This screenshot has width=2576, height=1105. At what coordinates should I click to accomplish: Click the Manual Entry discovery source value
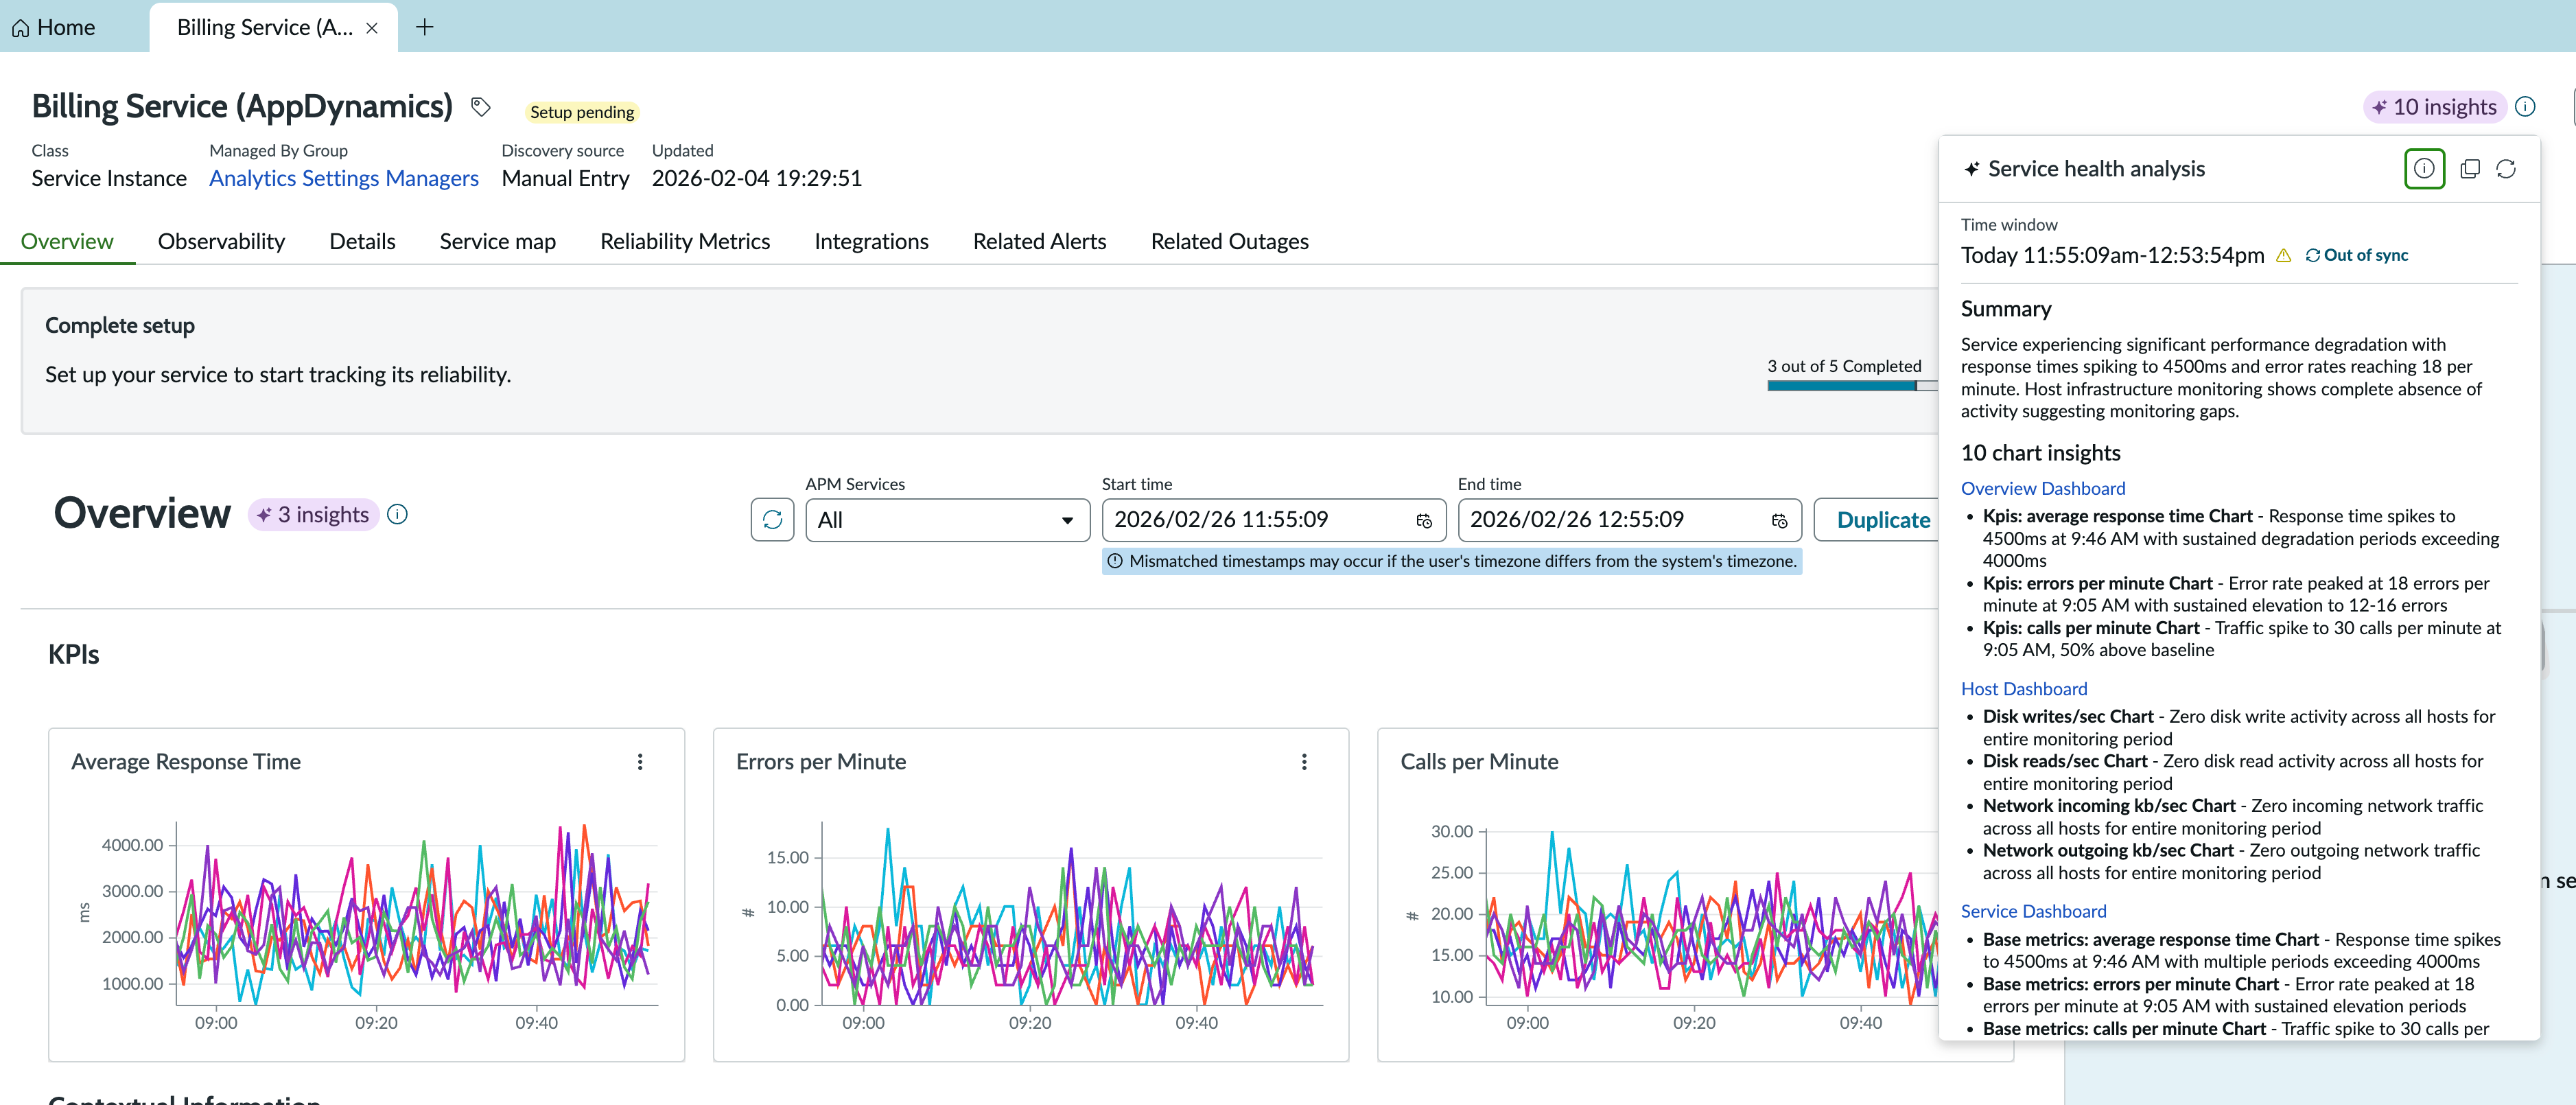(x=565, y=178)
